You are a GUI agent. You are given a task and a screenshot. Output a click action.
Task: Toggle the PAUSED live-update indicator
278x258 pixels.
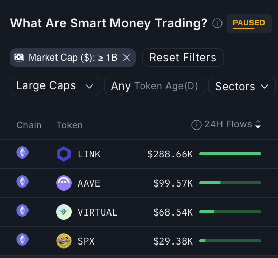click(x=249, y=23)
